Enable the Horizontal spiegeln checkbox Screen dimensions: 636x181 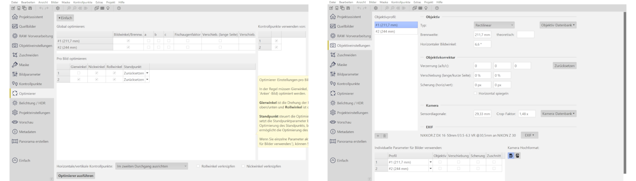[475, 94]
